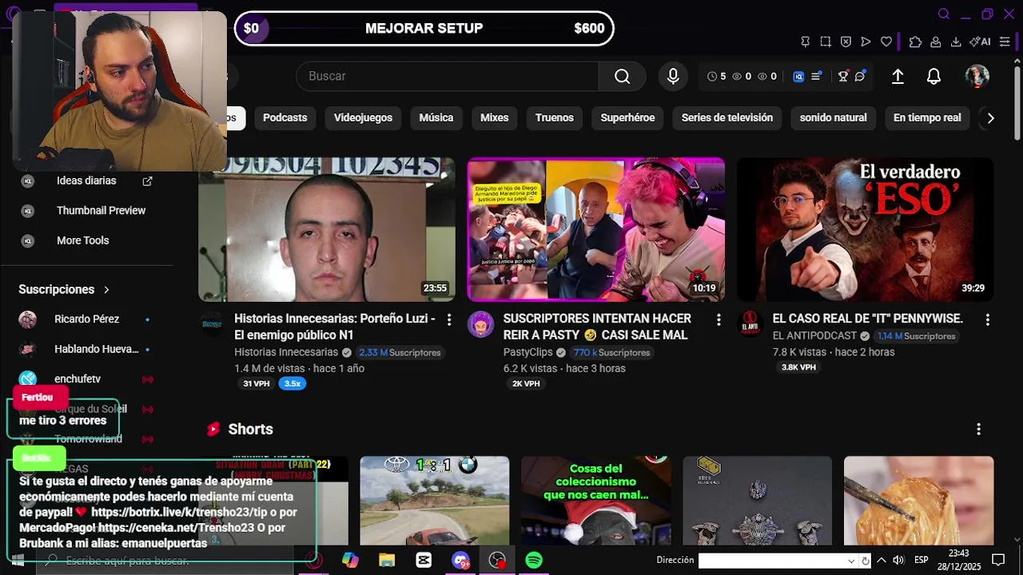This screenshot has height=575, width=1023.
Task: Activate voice search microphone
Action: click(673, 76)
